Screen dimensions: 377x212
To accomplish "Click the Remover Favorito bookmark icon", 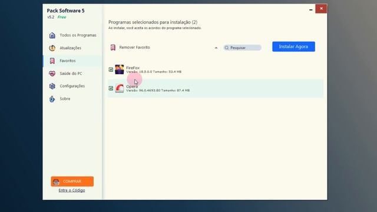I will coord(113,47).
